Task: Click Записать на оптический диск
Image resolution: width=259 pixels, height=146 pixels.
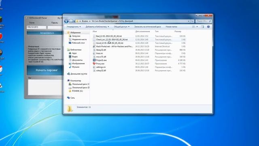Action: (147, 27)
